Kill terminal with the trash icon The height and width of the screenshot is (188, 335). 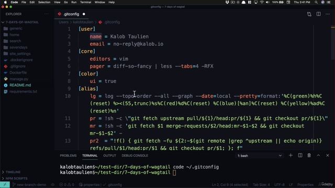pyautogui.click(x=309, y=156)
